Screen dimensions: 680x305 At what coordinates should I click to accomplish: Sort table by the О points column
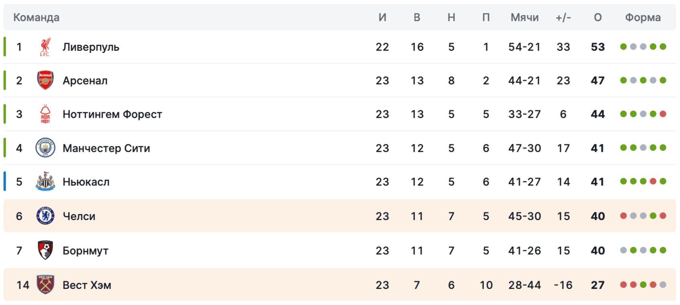click(598, 18)
